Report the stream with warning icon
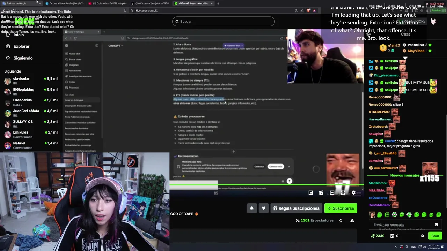Viewport: 447px width, 251px height. click(x=352, y=220)
